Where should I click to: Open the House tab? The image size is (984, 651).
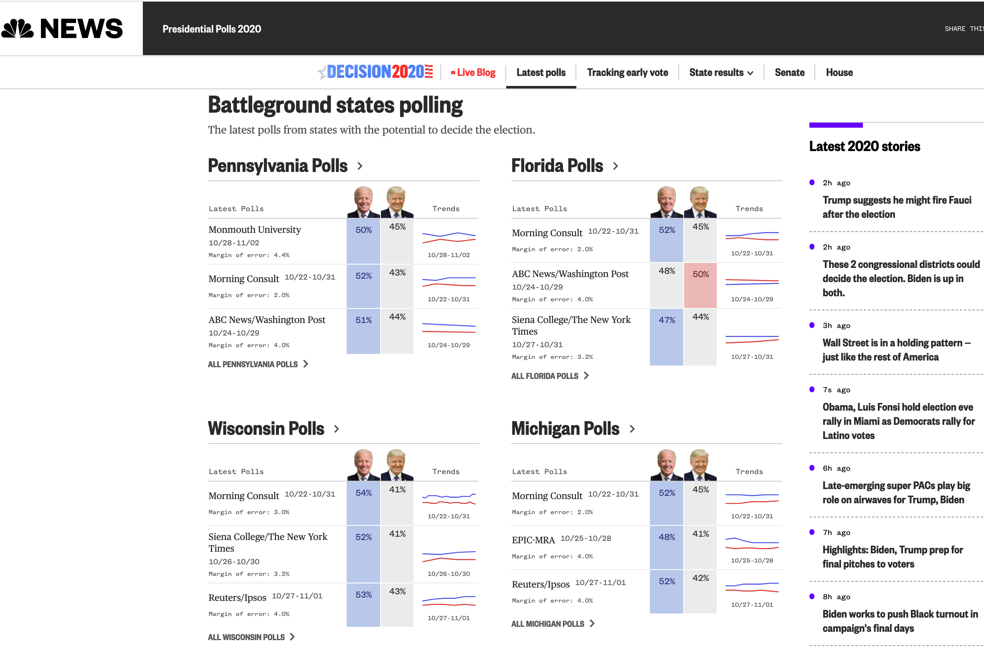(x=839, y=73)
